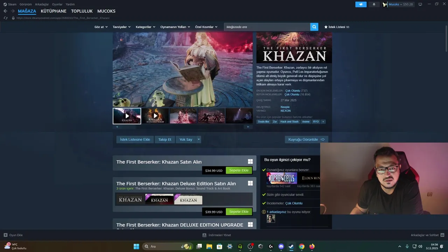Open the Neople developer link
Image resolution: width=448 pixels, height=252 pixels.
[x=285, y=107]
